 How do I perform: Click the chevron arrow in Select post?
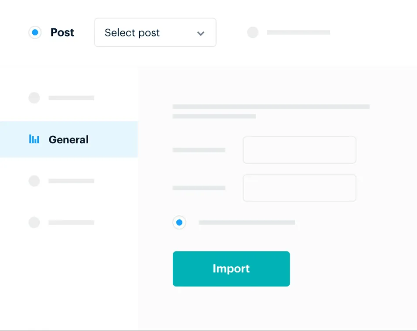[201, 33]
